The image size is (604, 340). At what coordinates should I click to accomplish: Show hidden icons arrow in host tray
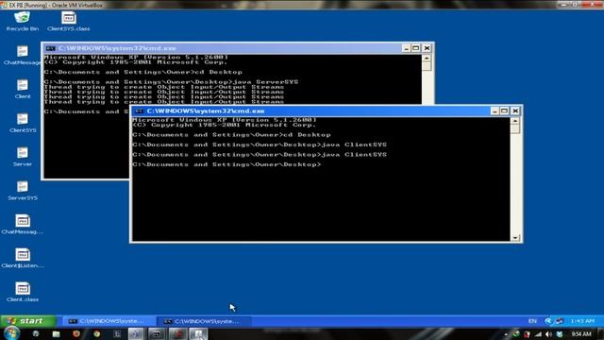click(506, 334)
